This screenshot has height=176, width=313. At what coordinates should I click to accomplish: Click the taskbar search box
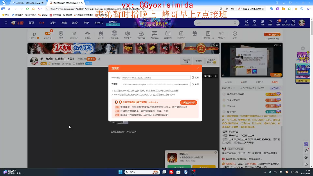point(142,172)
